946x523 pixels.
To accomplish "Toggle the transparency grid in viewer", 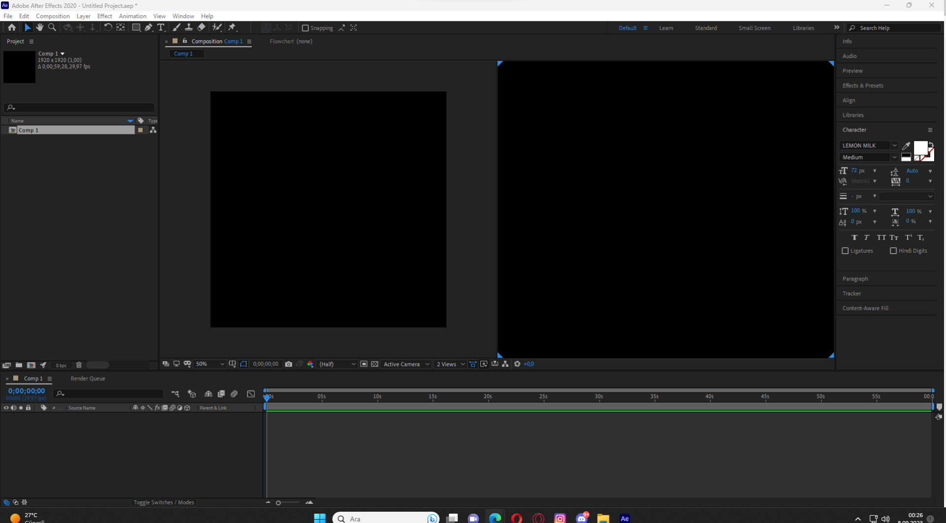I will (375, 364).
